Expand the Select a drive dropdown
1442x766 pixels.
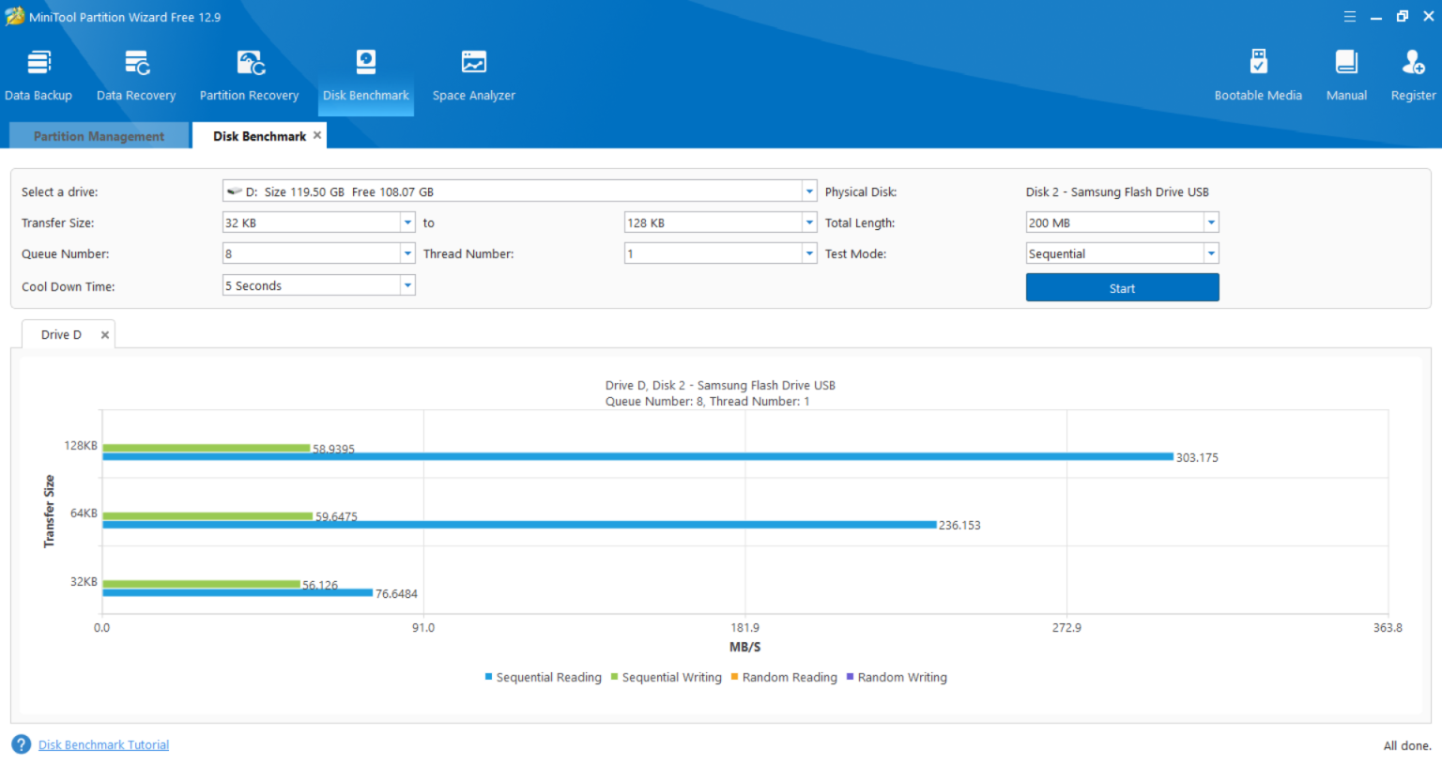pos(809,191)
